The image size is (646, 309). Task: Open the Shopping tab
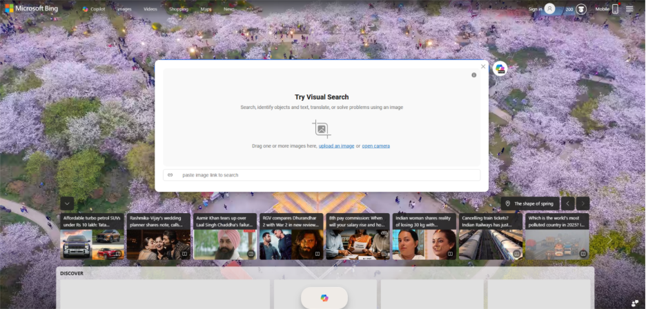click(179, 9)
